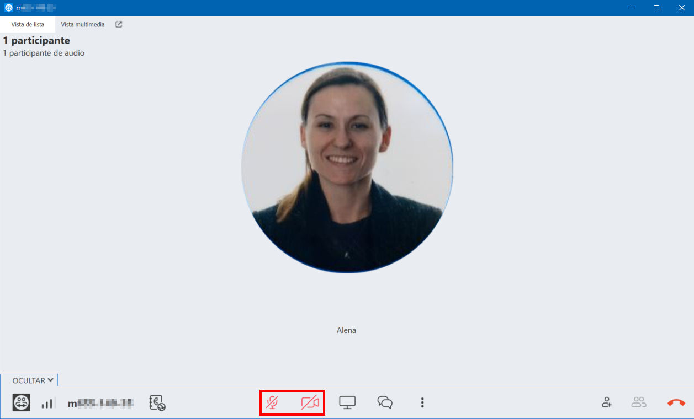Click the meeting name in the bottom bar

100,403
